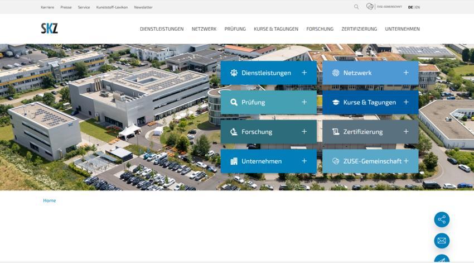474x263 pixels.
Task: Click the microscope icon on Forschung tile
Action: point(234,132)
